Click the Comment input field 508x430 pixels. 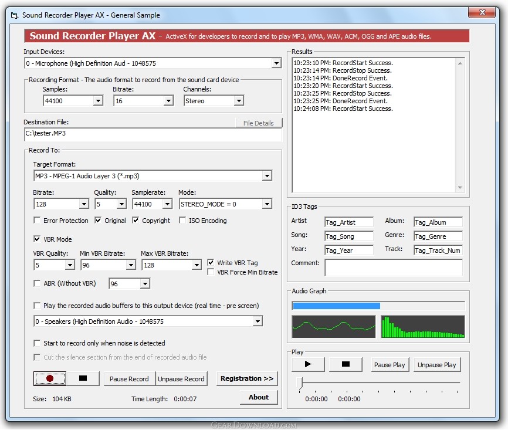point(394,268)
